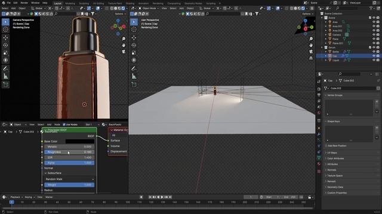Expand the UV Maps panel

pos(332,153)
